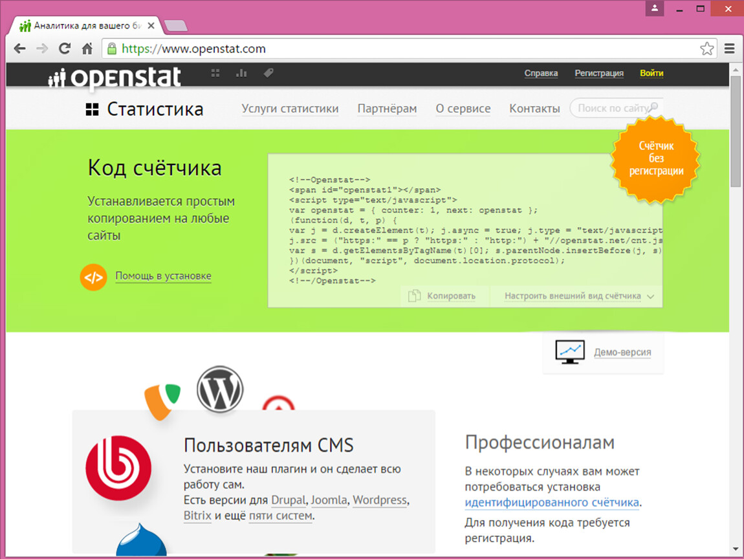This screenshot has height=559, width=744.
Task: Click the пяти систем link
Action: (x=281, y=516)
